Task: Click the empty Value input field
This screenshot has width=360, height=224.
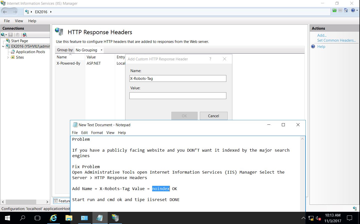Action: 178,96
